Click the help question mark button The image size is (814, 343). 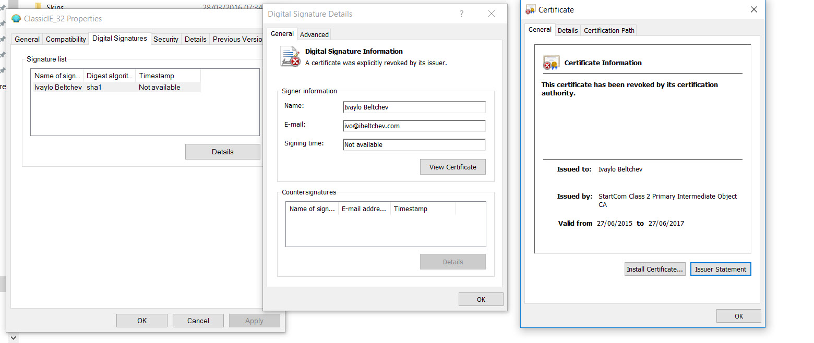tap(461, 14)
